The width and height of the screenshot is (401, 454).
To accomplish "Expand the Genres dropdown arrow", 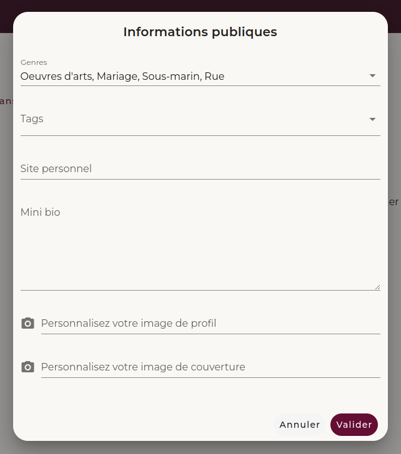I will pyautogui.click(x=372, y=76).
